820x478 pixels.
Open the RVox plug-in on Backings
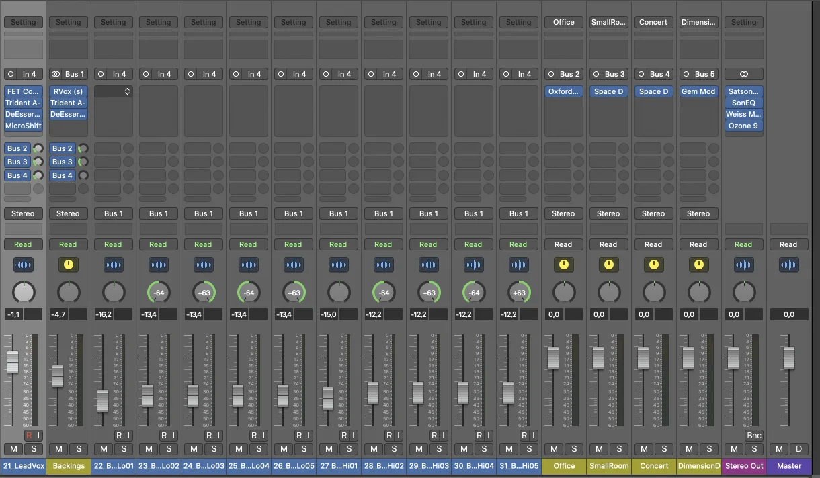point(69,91)
